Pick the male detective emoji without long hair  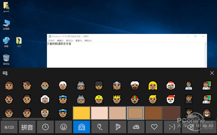click(x=81, y=99)
